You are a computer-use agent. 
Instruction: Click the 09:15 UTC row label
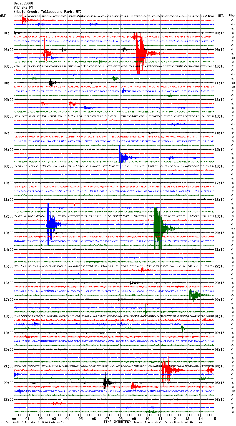[220, 50]
